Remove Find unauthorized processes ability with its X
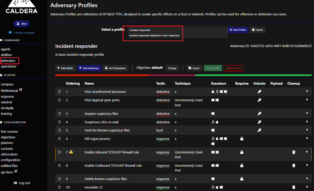 307,91
